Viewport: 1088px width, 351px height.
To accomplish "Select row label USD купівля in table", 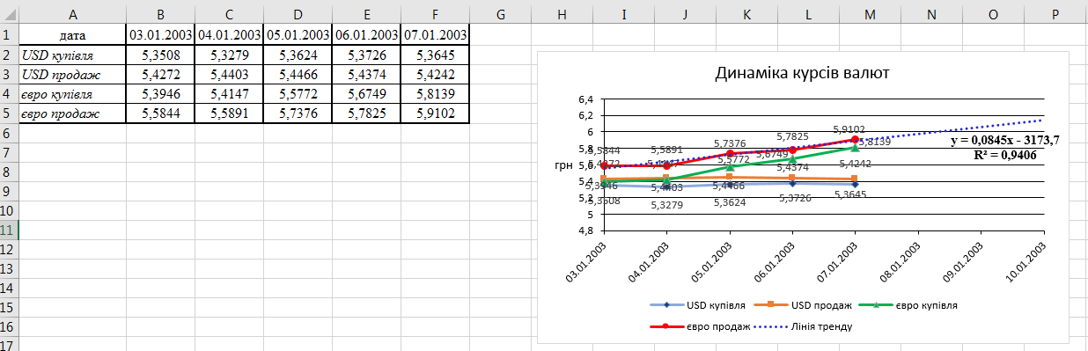I will [72, 55].
